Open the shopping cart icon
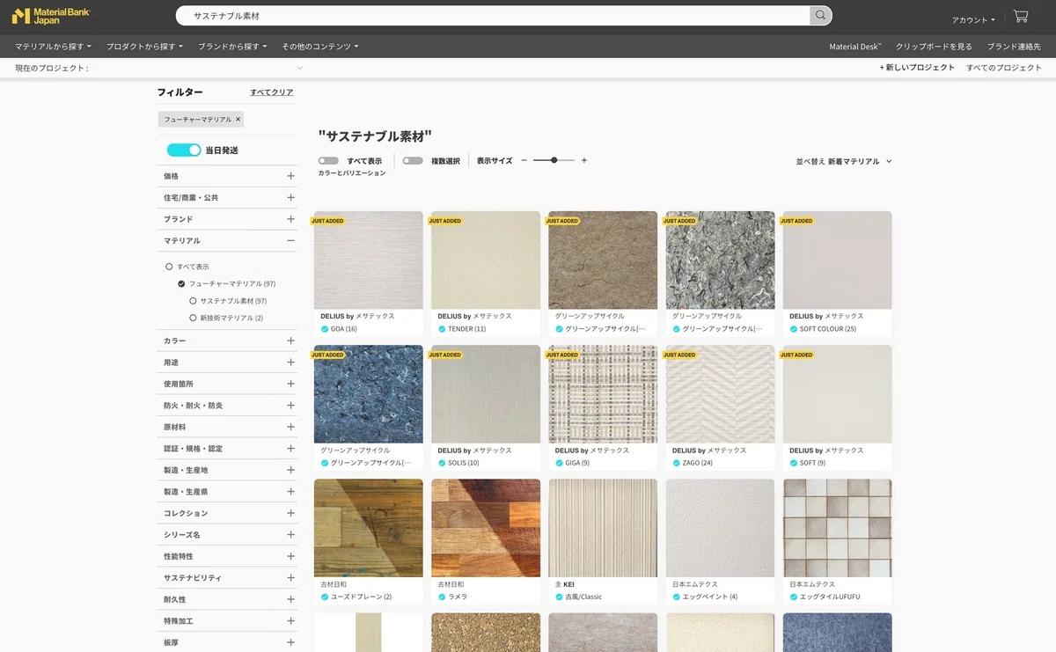 (x=1021, y=16)
